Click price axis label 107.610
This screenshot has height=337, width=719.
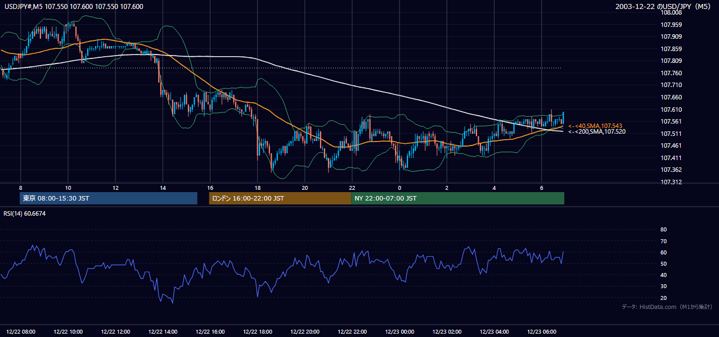coord(671,110)
